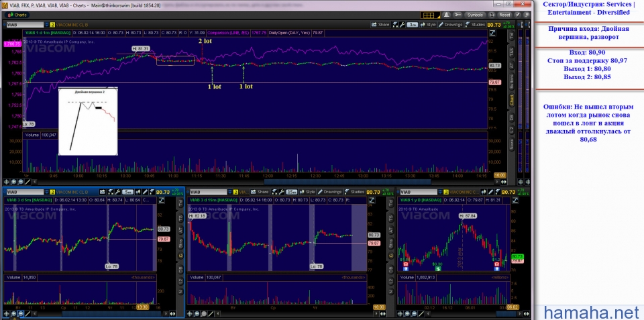Click the Symbols button

point(475,15)
